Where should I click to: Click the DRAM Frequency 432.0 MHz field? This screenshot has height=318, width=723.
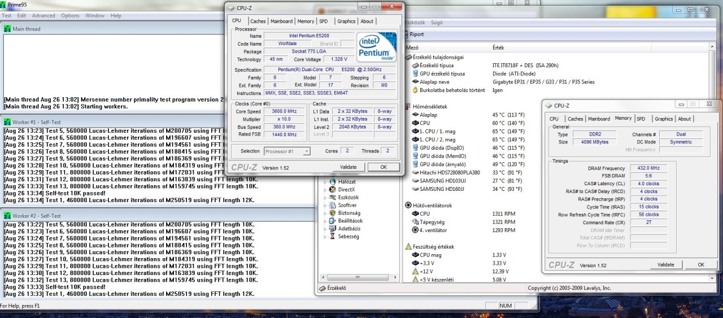[648, 168]
